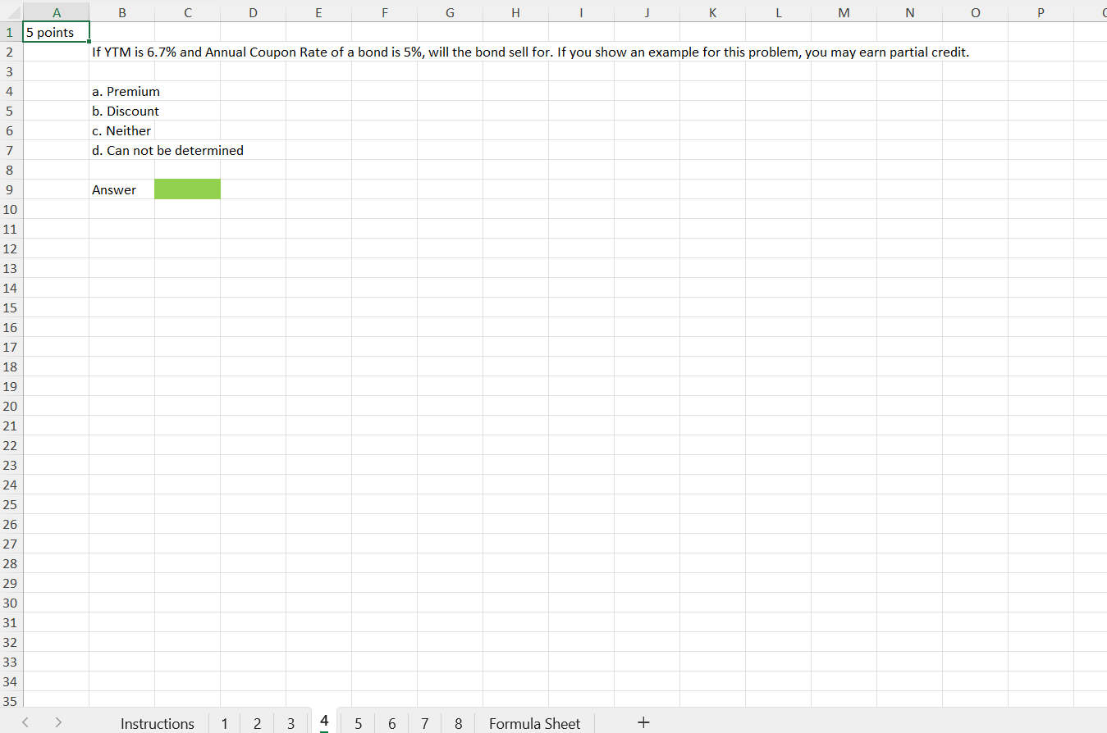This screenshot has height=733, width=1107.
Task: Switch to sheet tab 3
Action: coord(290,723)
